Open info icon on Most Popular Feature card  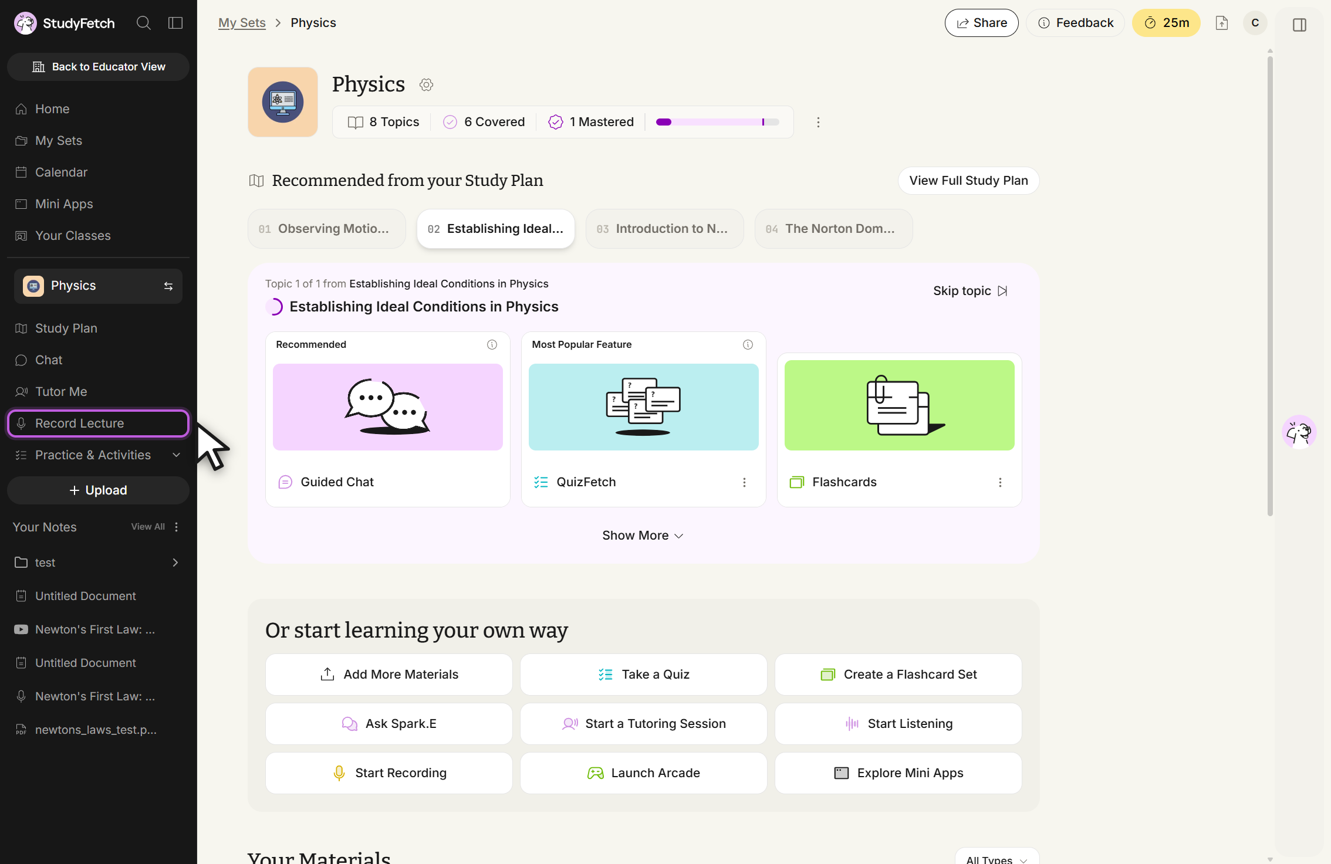[x=748, y=344]
